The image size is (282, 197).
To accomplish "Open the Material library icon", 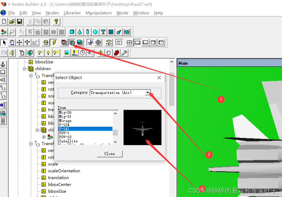I will [64, 42].
